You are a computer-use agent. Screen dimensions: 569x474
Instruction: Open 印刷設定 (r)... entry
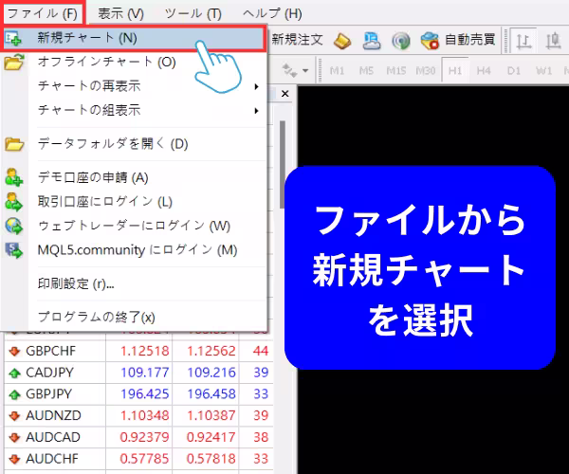(x=134, y=283)
